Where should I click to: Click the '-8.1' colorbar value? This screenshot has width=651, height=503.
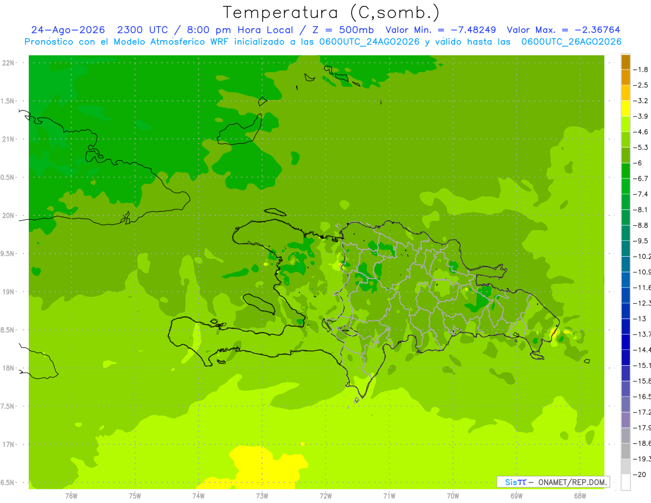pos(641,209)
